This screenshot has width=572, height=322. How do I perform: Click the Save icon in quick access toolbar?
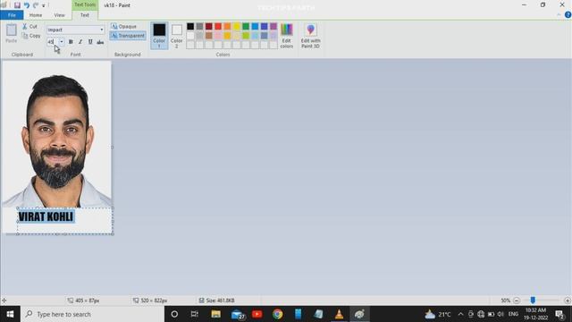point(17,5)
